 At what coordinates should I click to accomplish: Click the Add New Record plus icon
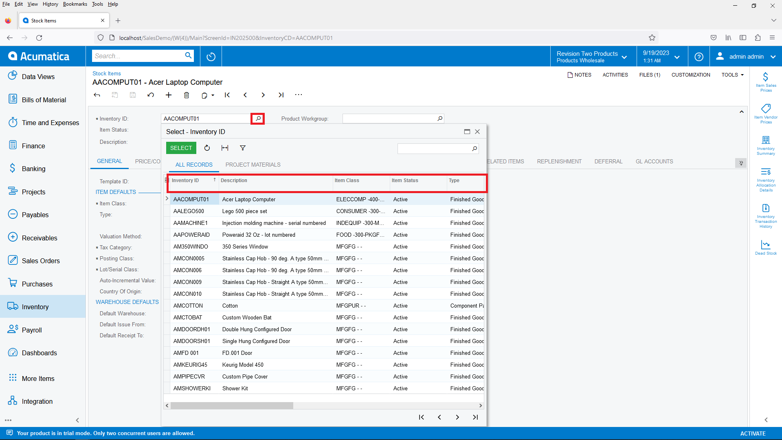[169, 95]
